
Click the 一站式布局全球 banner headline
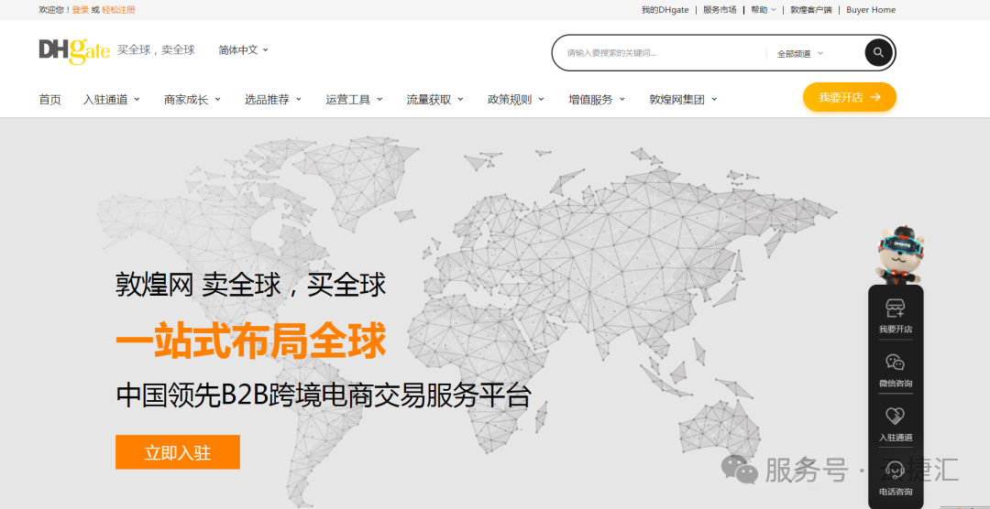click(250, 343)
